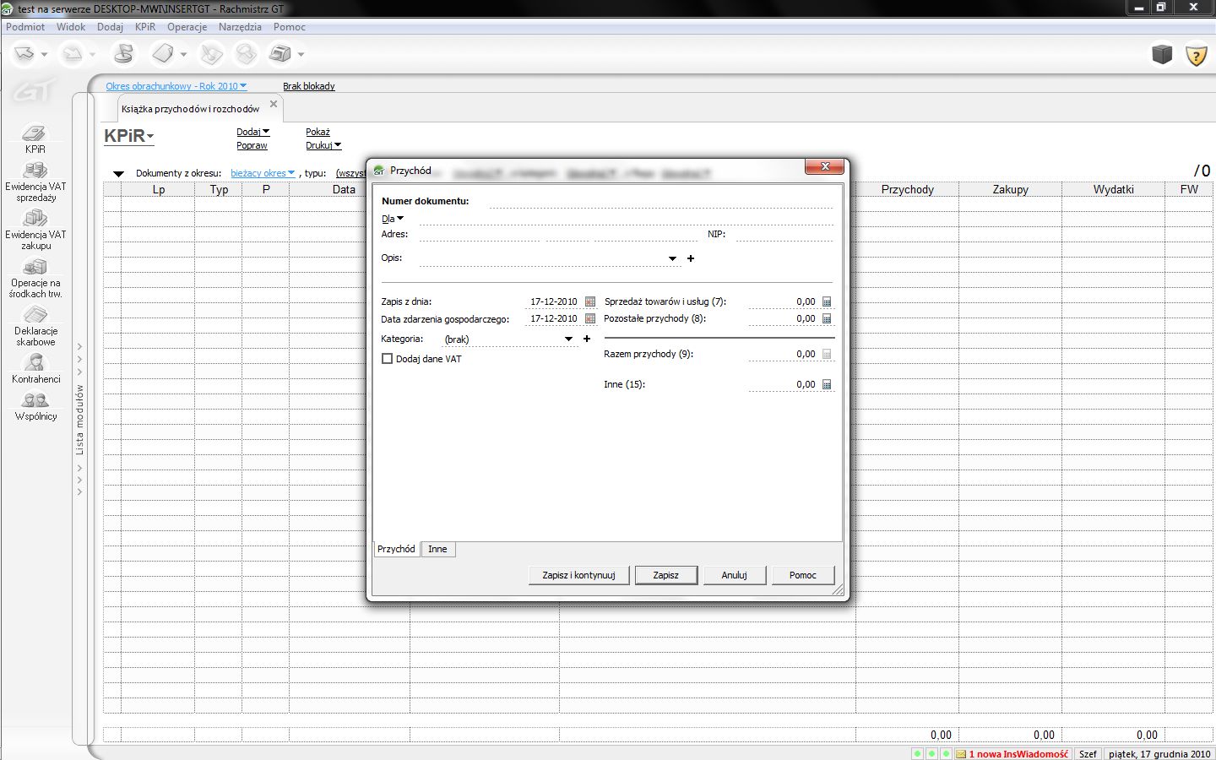Image resolution: width=1216 pixels, height=760 pixels.
Task: Open the Widok menu
Action: coord(71,27)
